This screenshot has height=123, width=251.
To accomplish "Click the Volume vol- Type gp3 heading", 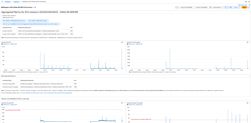I will pos(15,99).
